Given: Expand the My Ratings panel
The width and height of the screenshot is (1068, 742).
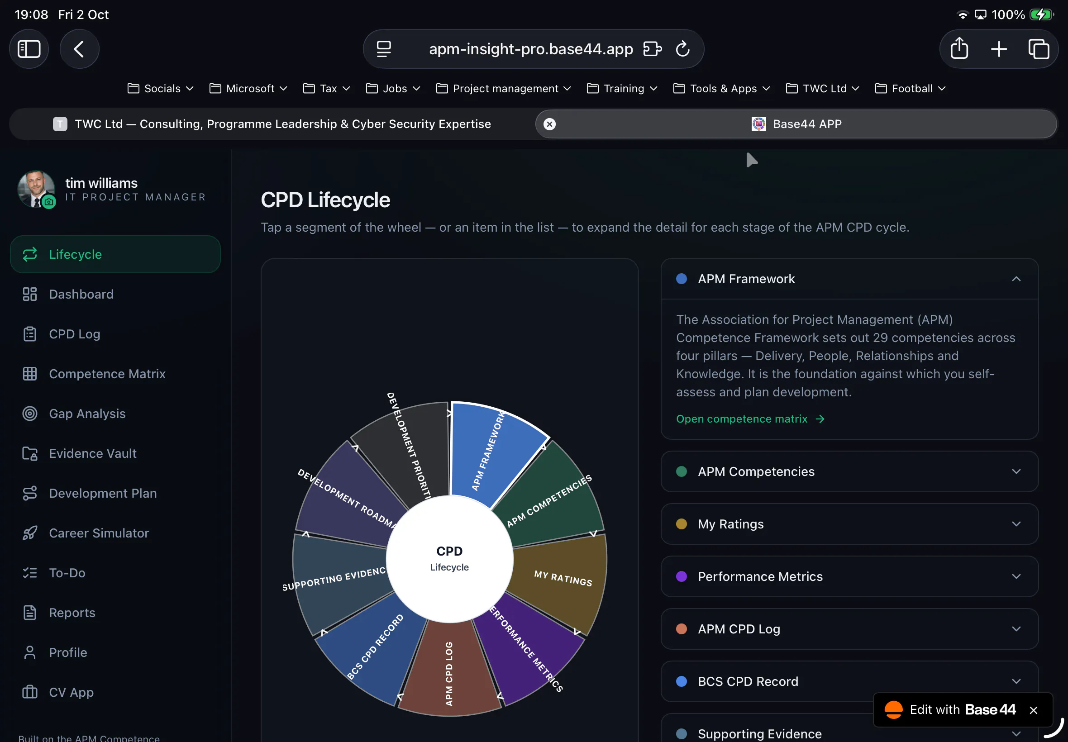Looking at the screenshot, I should coord(849,524).
